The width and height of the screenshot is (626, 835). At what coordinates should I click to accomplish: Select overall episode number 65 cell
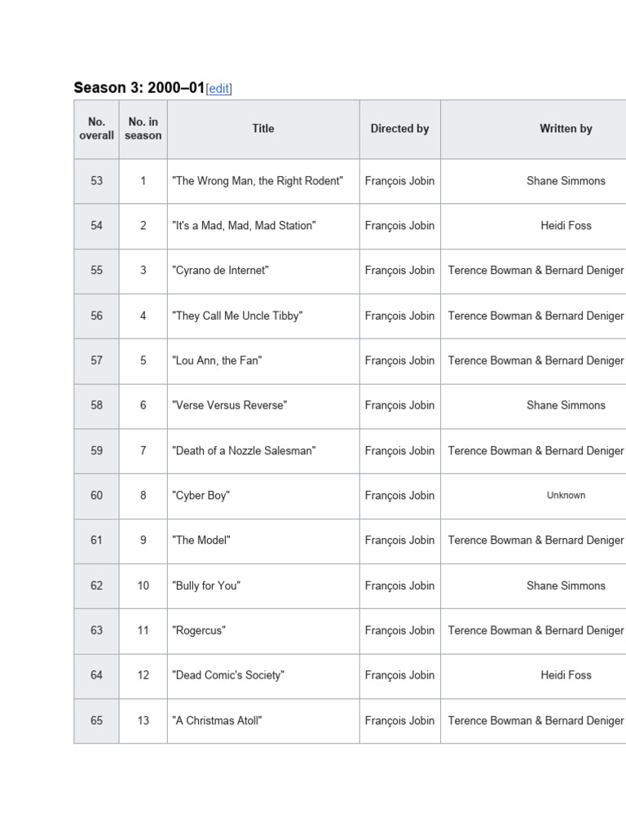pyautogui.click(x=96, y=721)
